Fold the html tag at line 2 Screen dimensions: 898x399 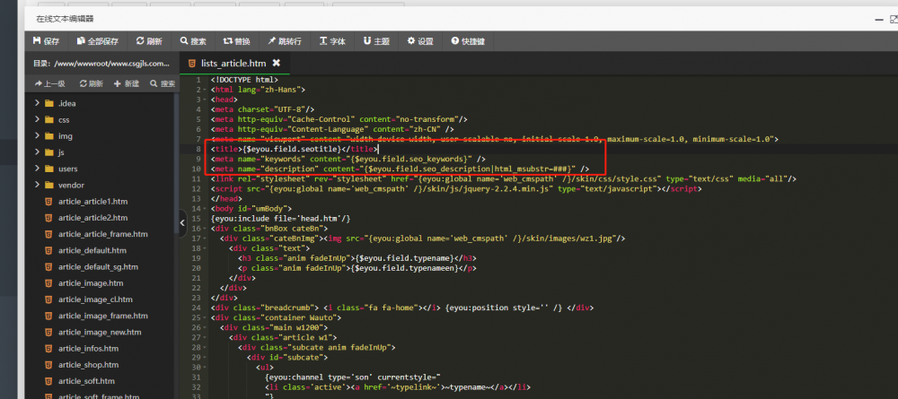click(x=205, y=90)
